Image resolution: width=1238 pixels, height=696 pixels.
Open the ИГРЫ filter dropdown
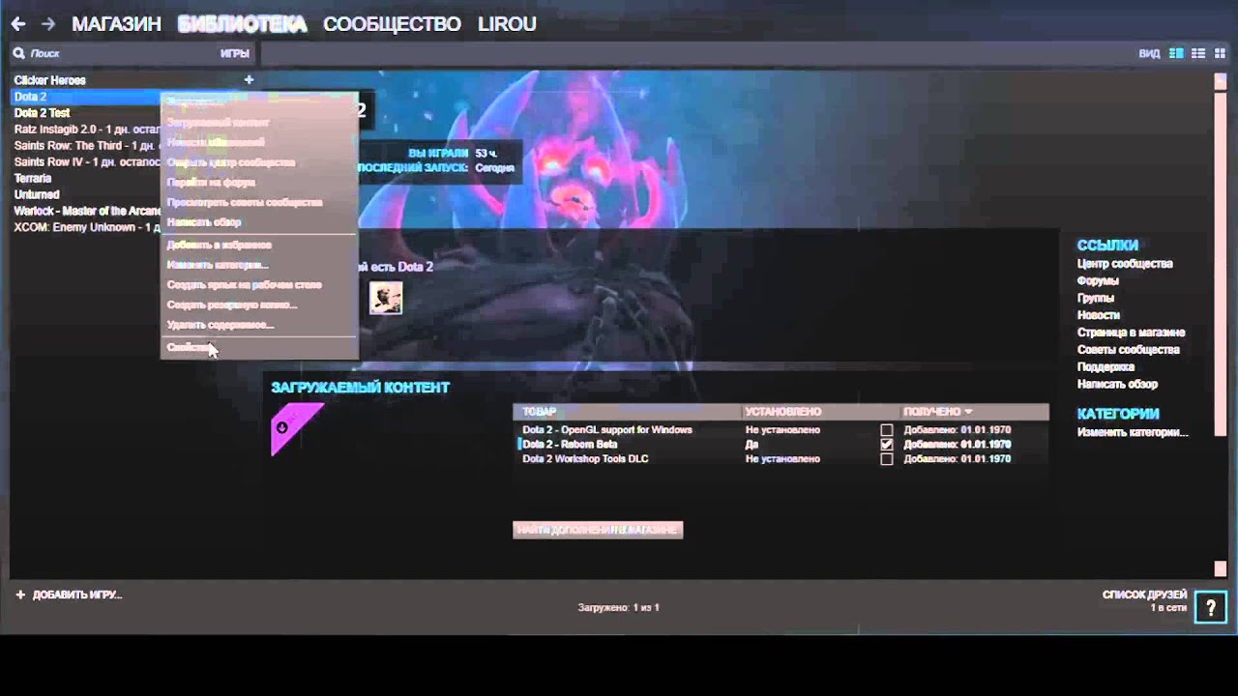(x=234, y=53)
